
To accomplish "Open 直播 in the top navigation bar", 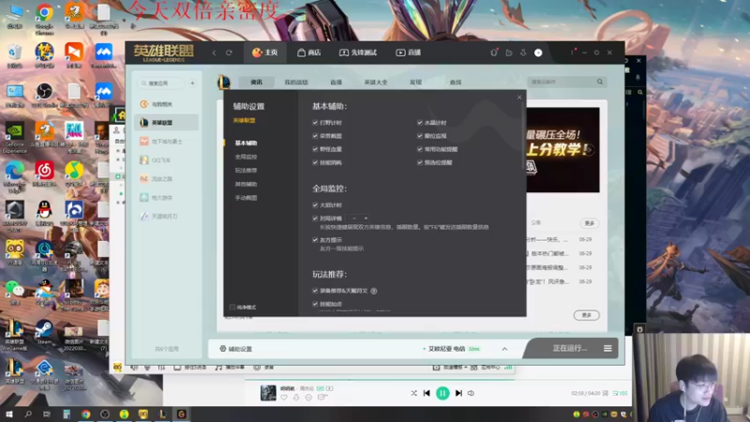I will (x=408, y=53).
